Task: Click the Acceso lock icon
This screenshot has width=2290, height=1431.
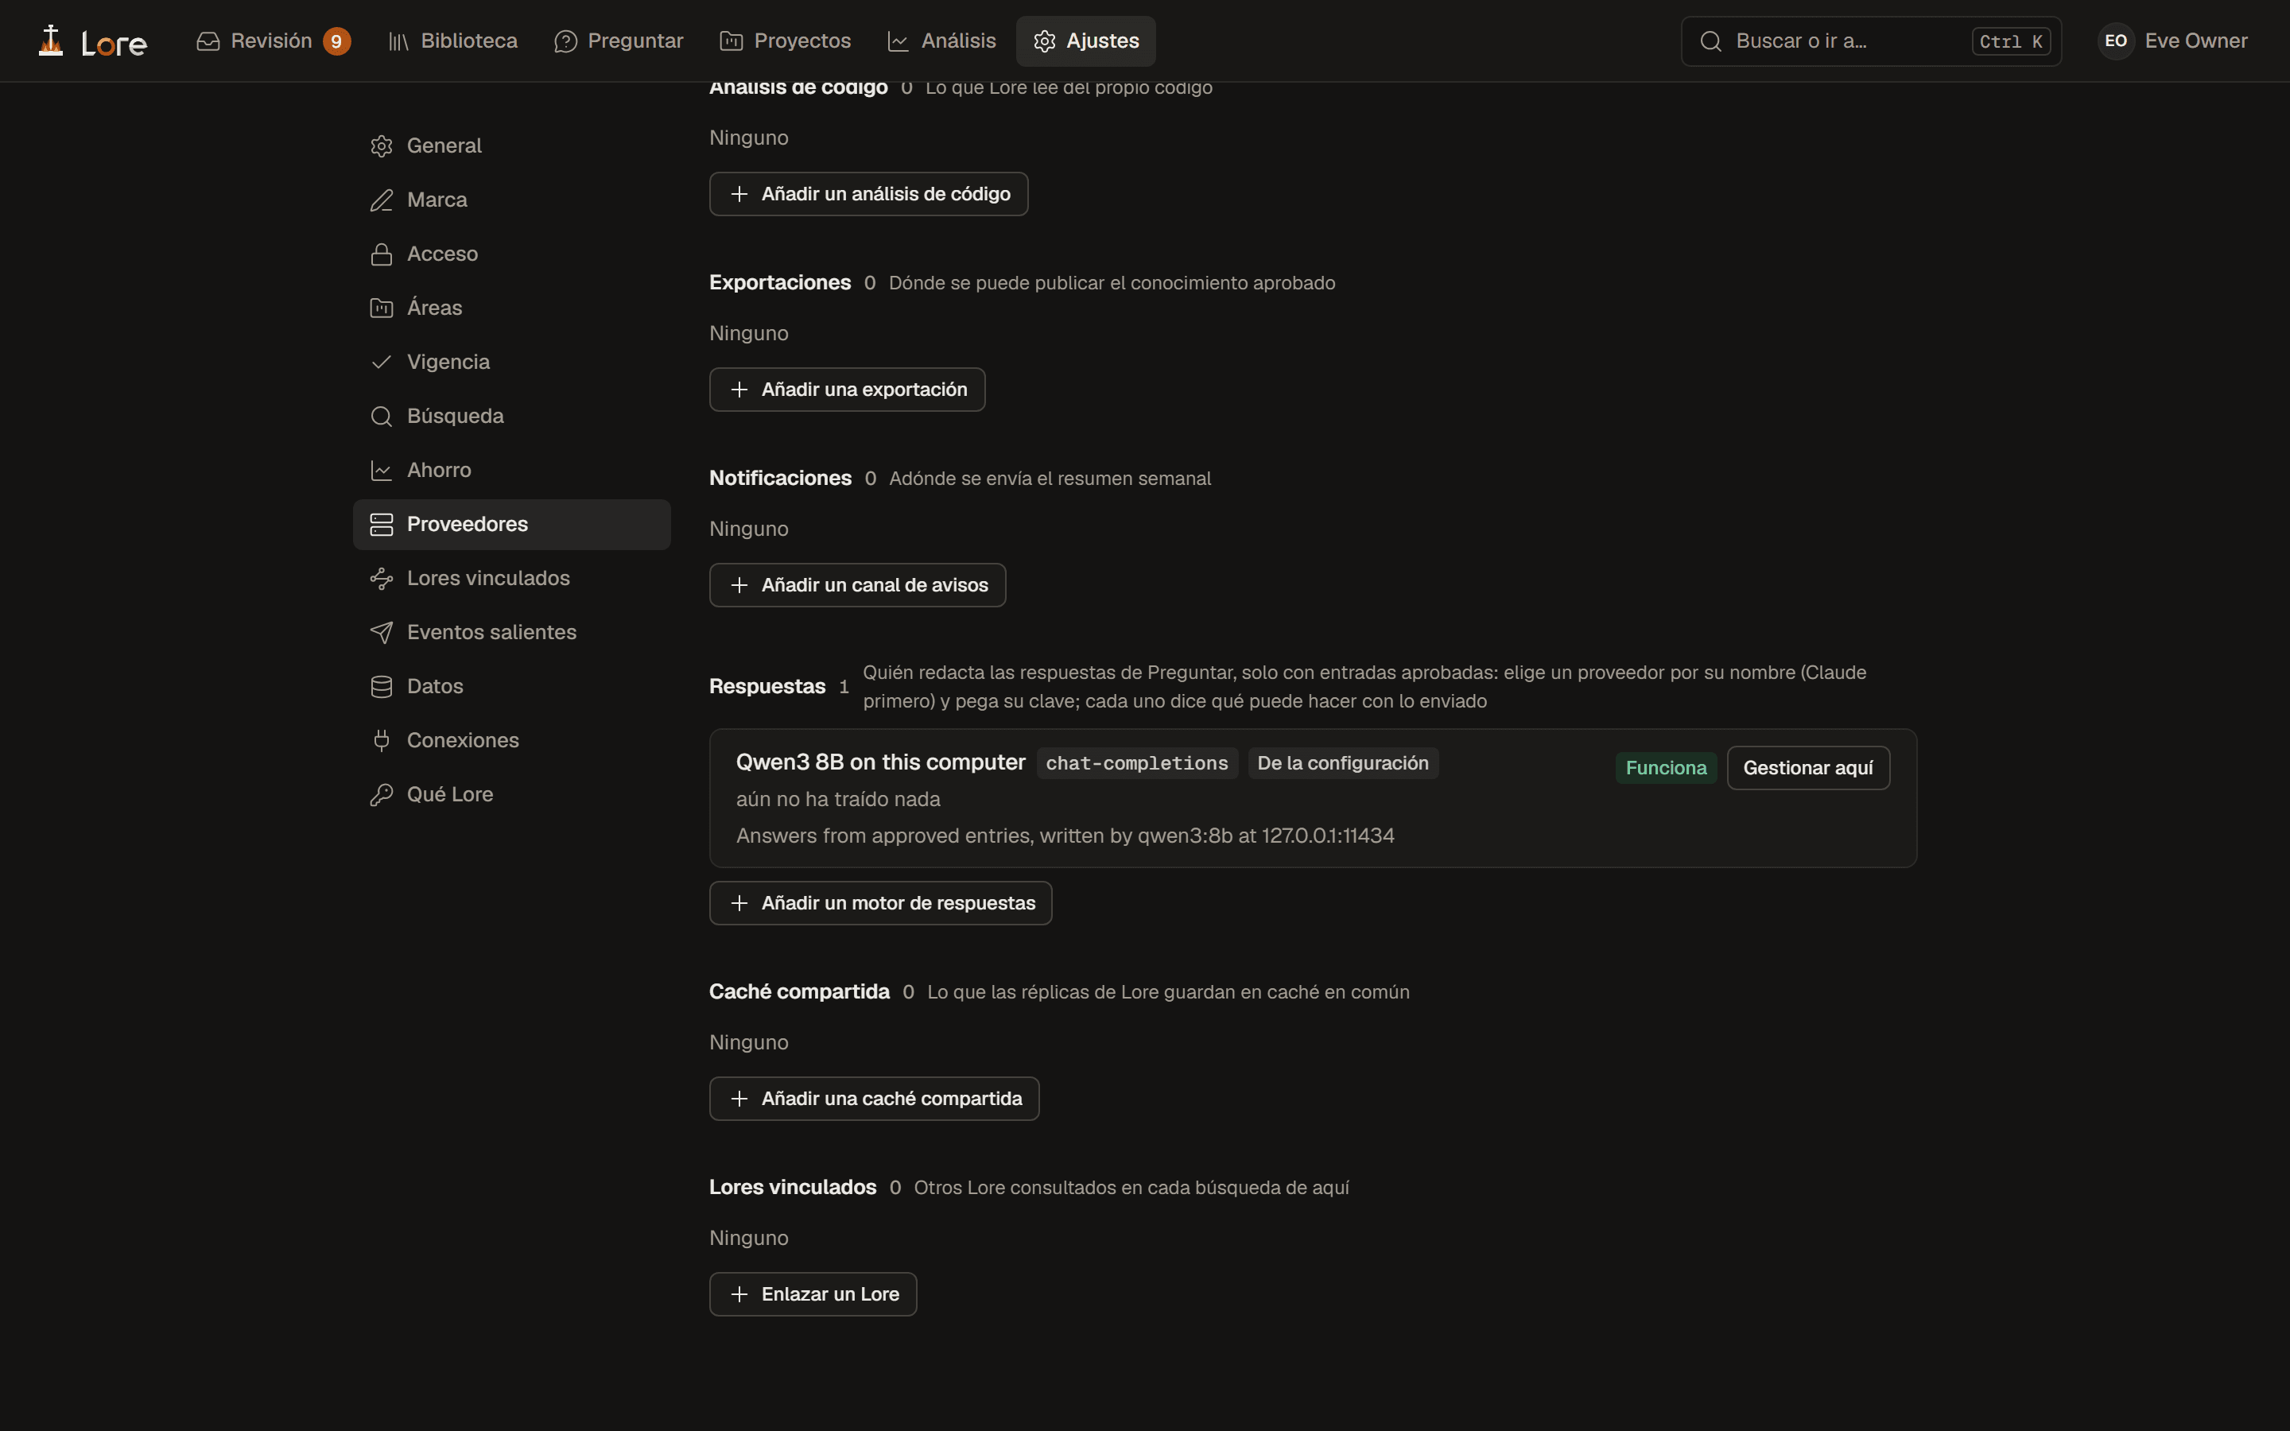Action: (x=382, y=254)
